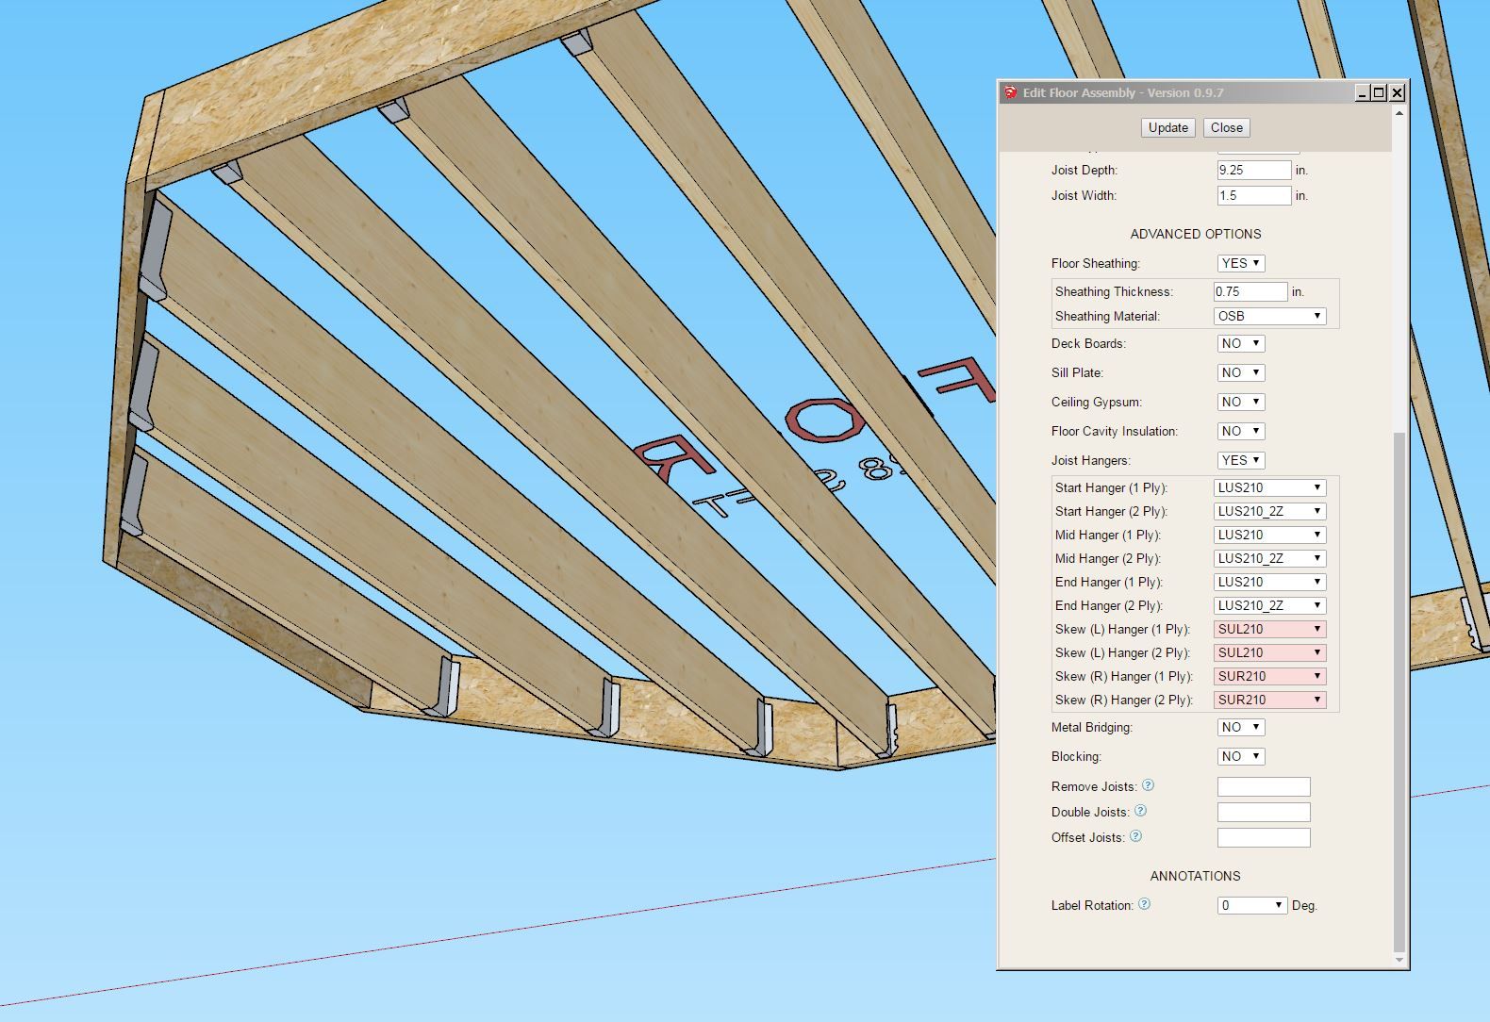Image resolution: width=1490 pixels, height=1022 pixels.
Task: Minimize the Edit Floor Assembly window
Action: (1363, 92)
